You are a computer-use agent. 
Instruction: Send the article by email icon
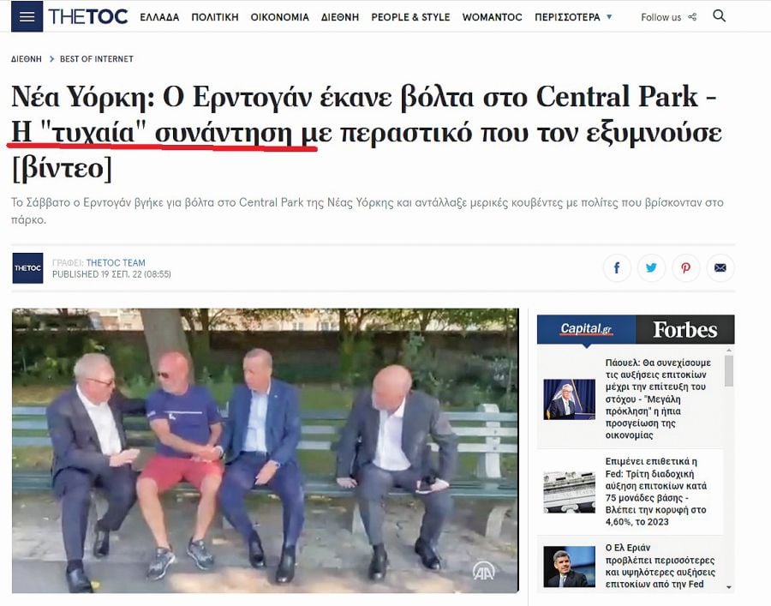click(x=720, y=267)
